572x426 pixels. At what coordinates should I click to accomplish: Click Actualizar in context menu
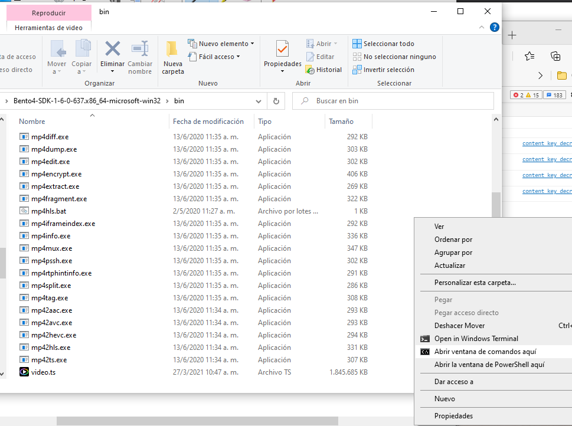pyautogui.click(x=449, y=266)
